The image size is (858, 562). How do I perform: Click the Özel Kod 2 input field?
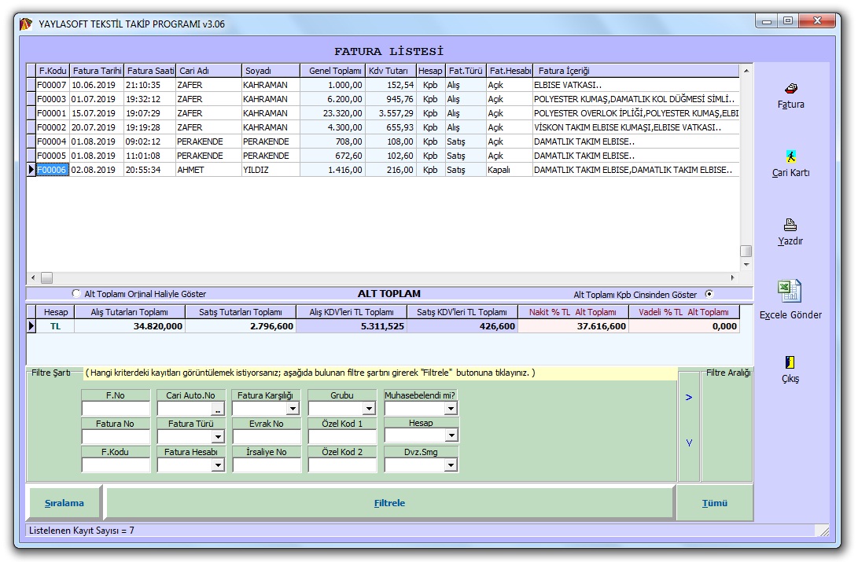pyautogui.click(x=343, y=465)
